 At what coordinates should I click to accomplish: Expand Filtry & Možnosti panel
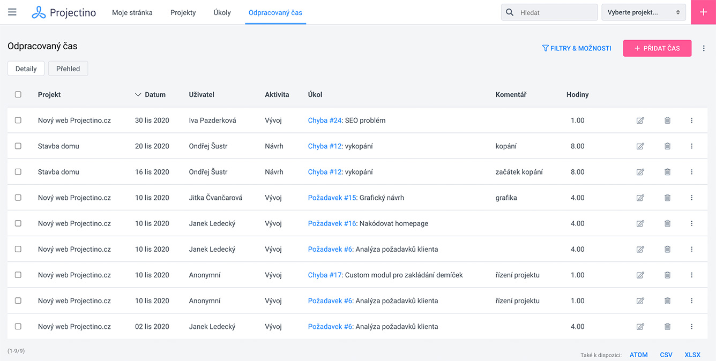(577, 48)
